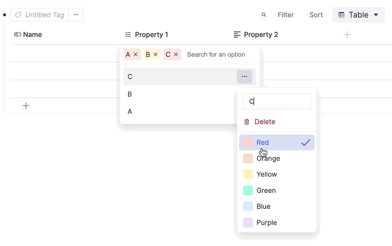The width and height of the screenshot is (392, 246).
Task: Click the Sort button
Action: 316,15
